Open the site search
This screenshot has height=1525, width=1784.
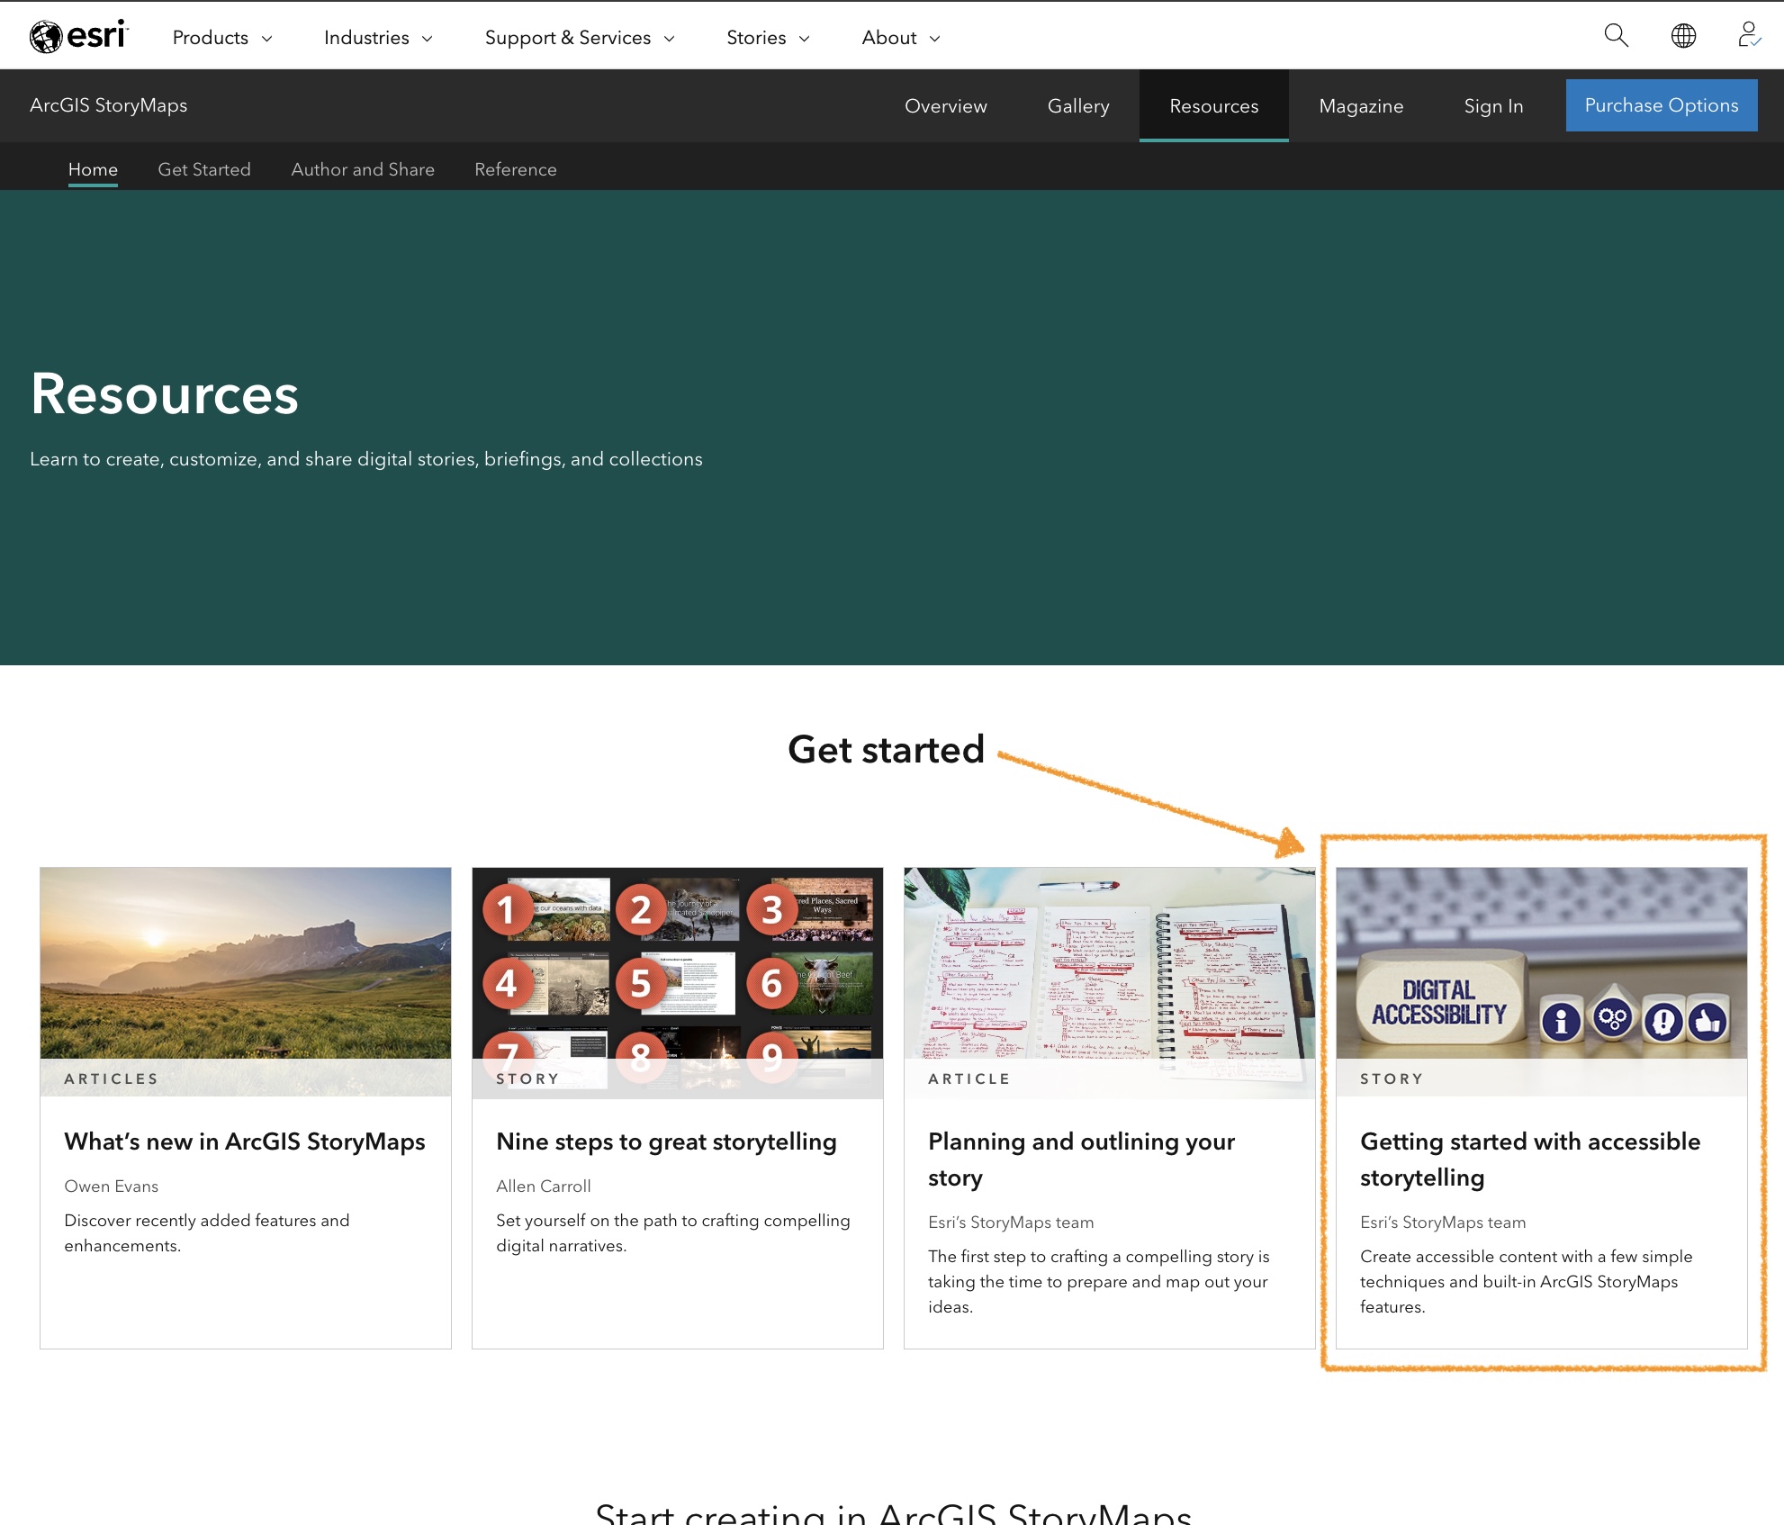click(x=1616, y=36)
